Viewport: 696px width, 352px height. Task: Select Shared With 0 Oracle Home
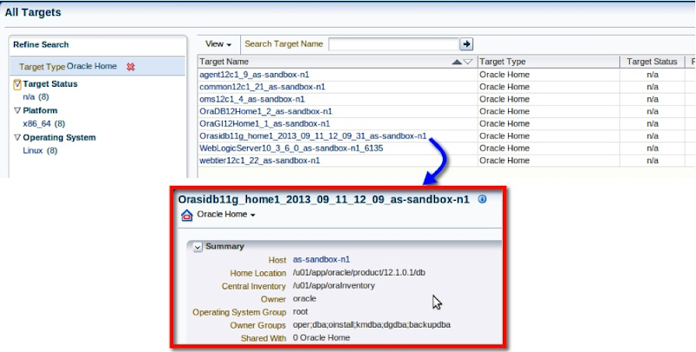pos(321,338)
